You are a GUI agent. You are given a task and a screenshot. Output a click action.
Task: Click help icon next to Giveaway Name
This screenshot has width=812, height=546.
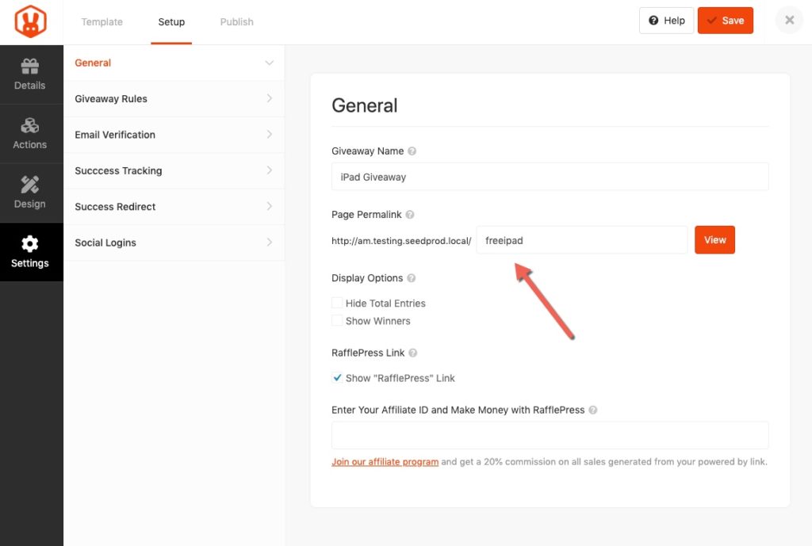[412, 151]
